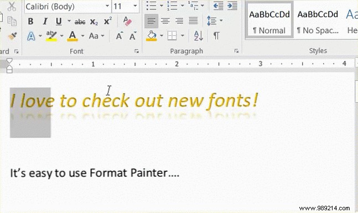Activate the Format Painter brush
Viewport: 358px width, 213px height.
pyautogui.click(x=12, y=36)
